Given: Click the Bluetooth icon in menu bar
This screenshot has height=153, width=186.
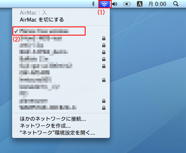Looking at the screenshot, I should coord(93,4).
